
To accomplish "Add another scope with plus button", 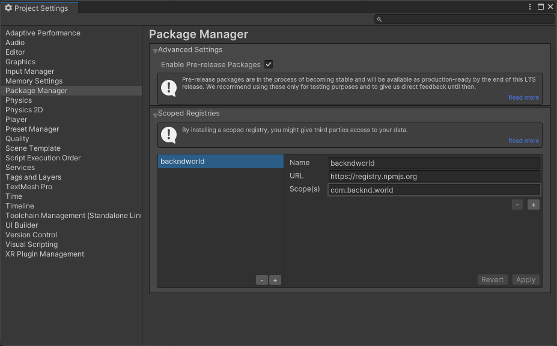I will pos(533,205).
